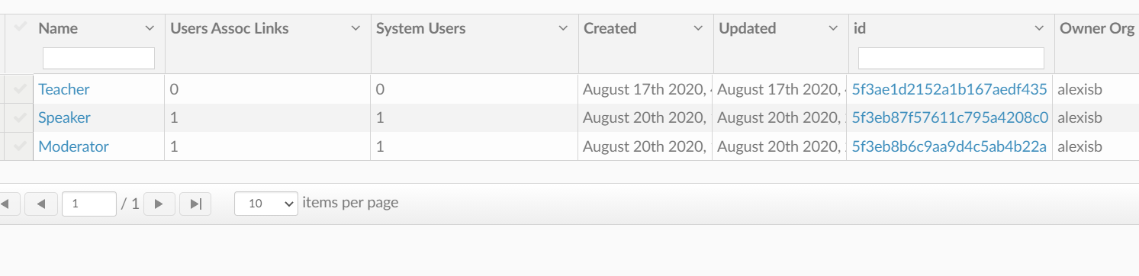Jump to first page arrow
The image size is (1139, 276).
[8, 204]
